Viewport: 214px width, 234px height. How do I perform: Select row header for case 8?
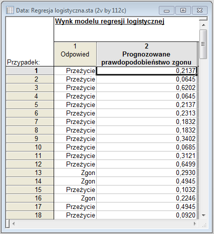pyautogui.click(x=30, y=130)
